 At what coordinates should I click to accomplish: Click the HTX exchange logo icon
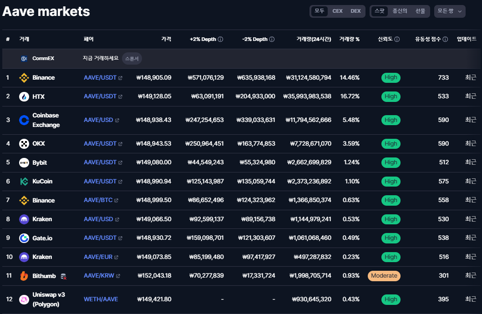pos(24,96)
